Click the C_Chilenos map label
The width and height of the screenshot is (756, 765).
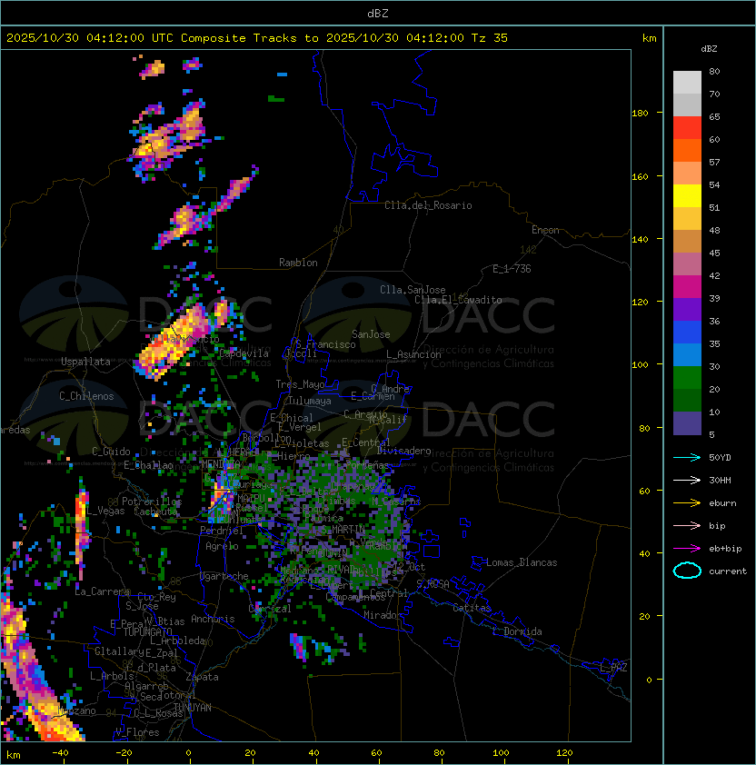click(86, 396)
